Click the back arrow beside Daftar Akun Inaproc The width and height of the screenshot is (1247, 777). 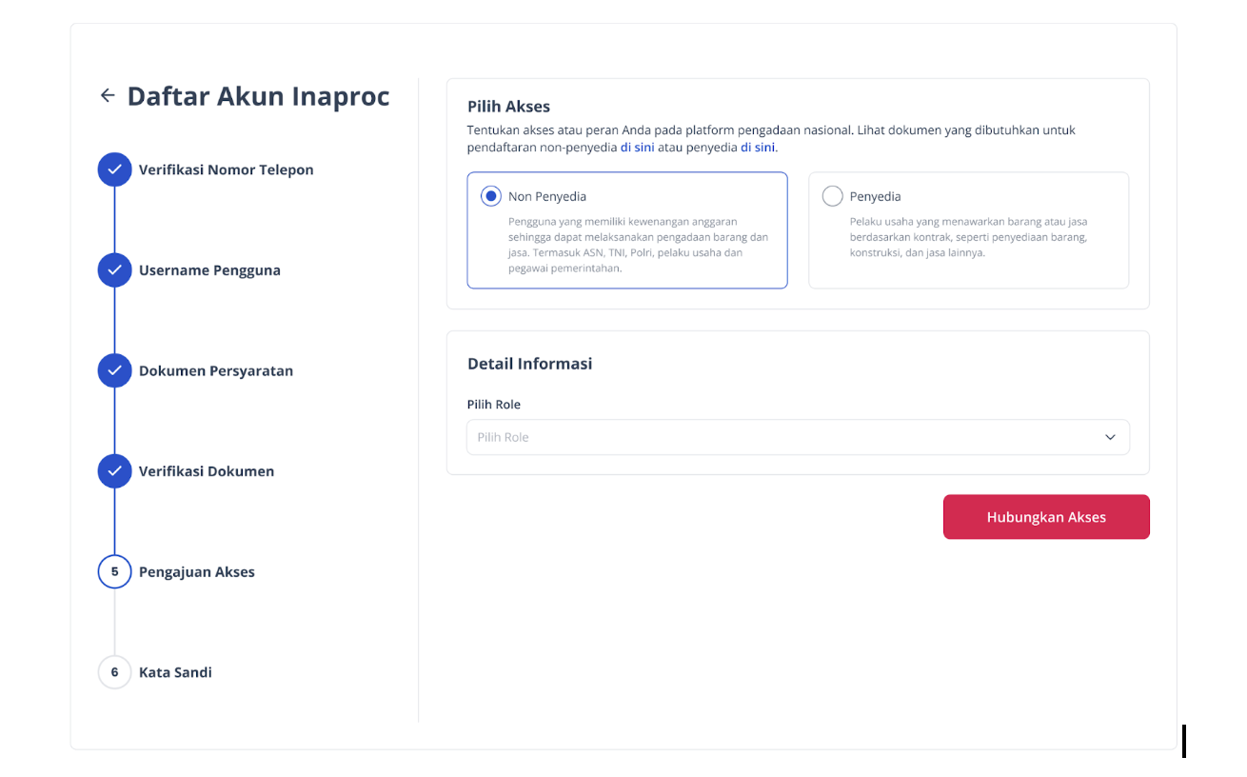tap(107, 95)
